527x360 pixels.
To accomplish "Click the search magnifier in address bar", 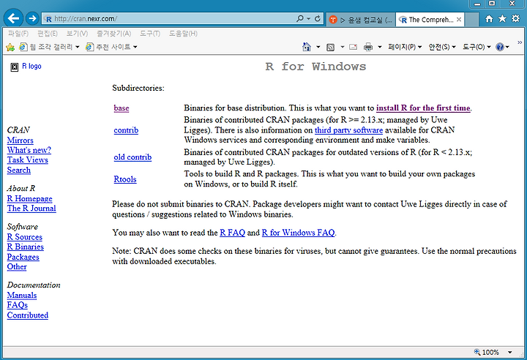I will coord(300,18).
